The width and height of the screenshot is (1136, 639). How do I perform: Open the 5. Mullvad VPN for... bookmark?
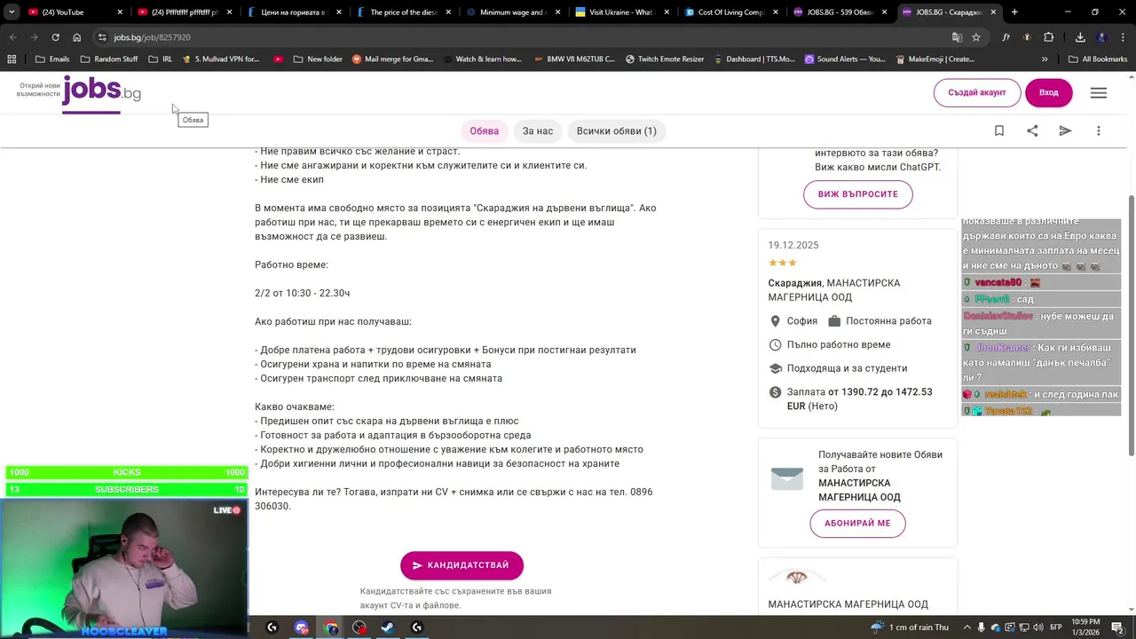(x=221, y=59)
